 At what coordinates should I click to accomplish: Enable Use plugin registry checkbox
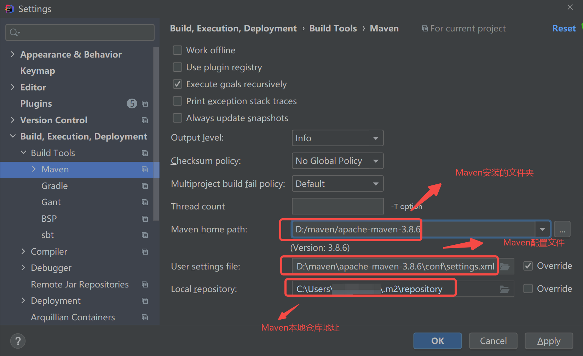click(x=177, y=67)
